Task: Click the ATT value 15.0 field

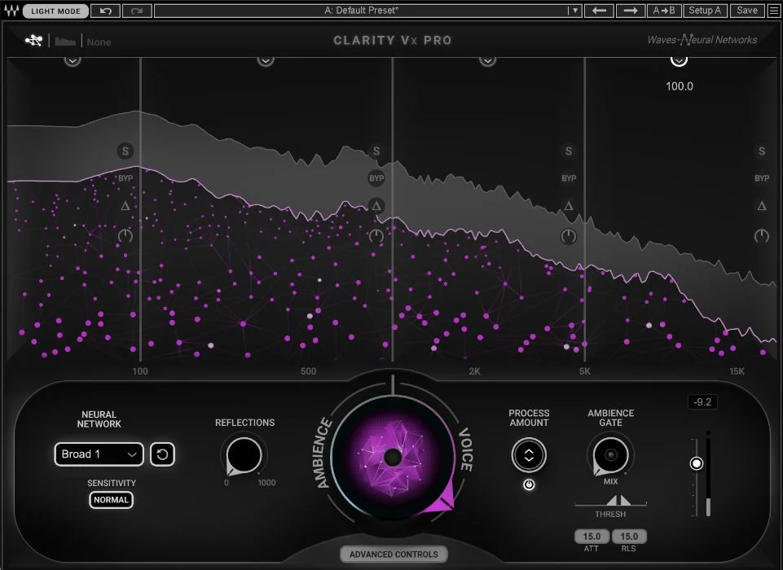Action: 592,536
